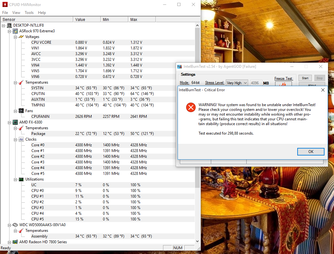This screenshot has width=334, height=254.
Task: Click the graphics card icon beside AMD Radeon HD 7800
Action: (x=15, y=242)
